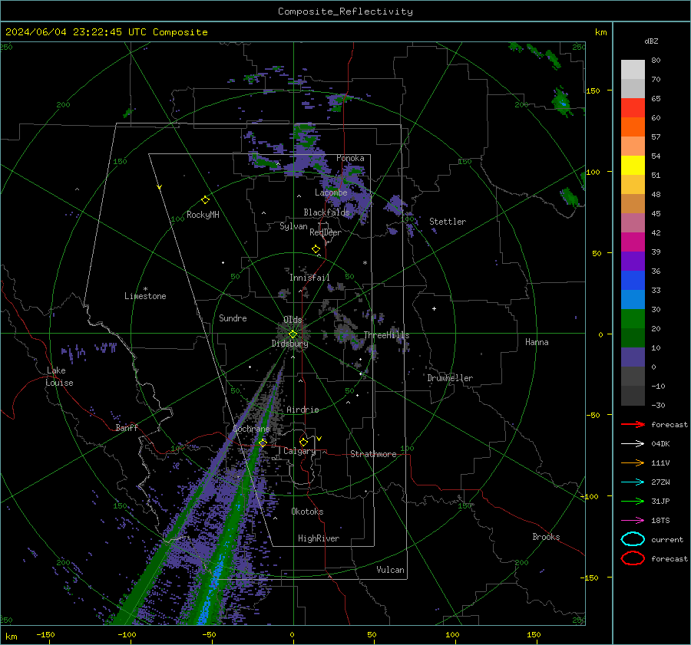Click the yellow diamond marker above Calgary

303,442
